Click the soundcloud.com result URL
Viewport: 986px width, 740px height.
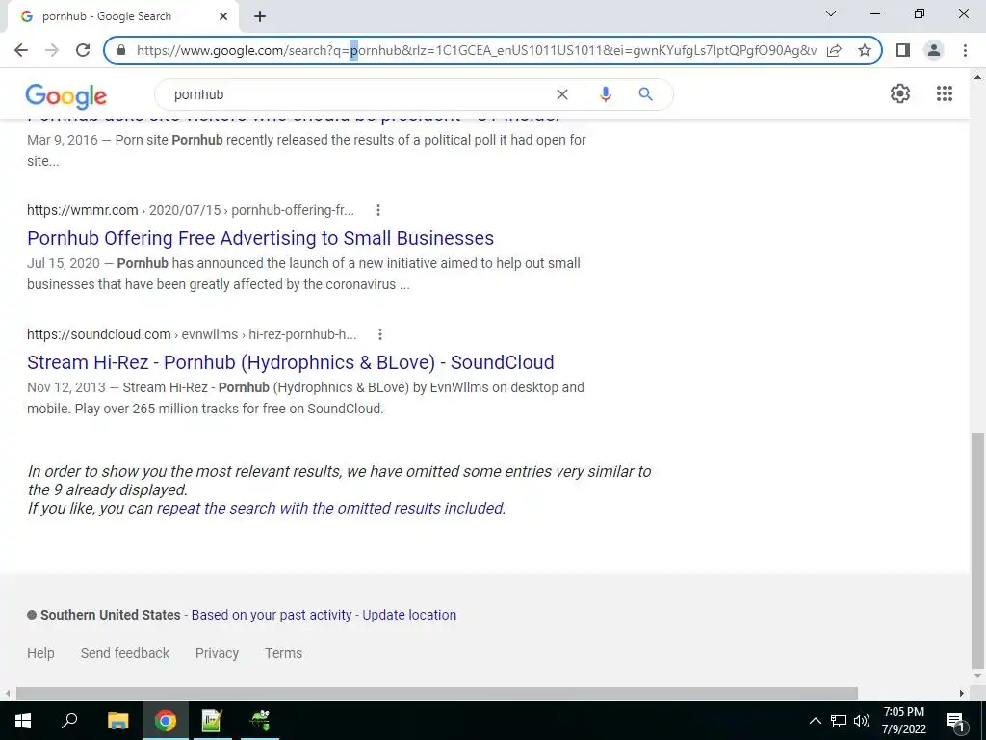pos(192,334)
